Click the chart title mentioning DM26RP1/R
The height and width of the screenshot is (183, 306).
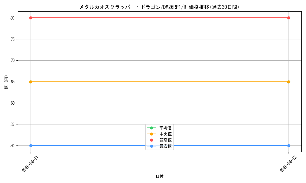click(159, 7)
